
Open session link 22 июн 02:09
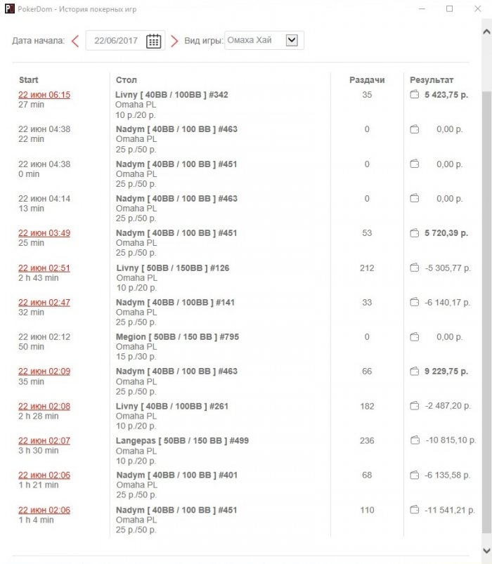point(44,372)
